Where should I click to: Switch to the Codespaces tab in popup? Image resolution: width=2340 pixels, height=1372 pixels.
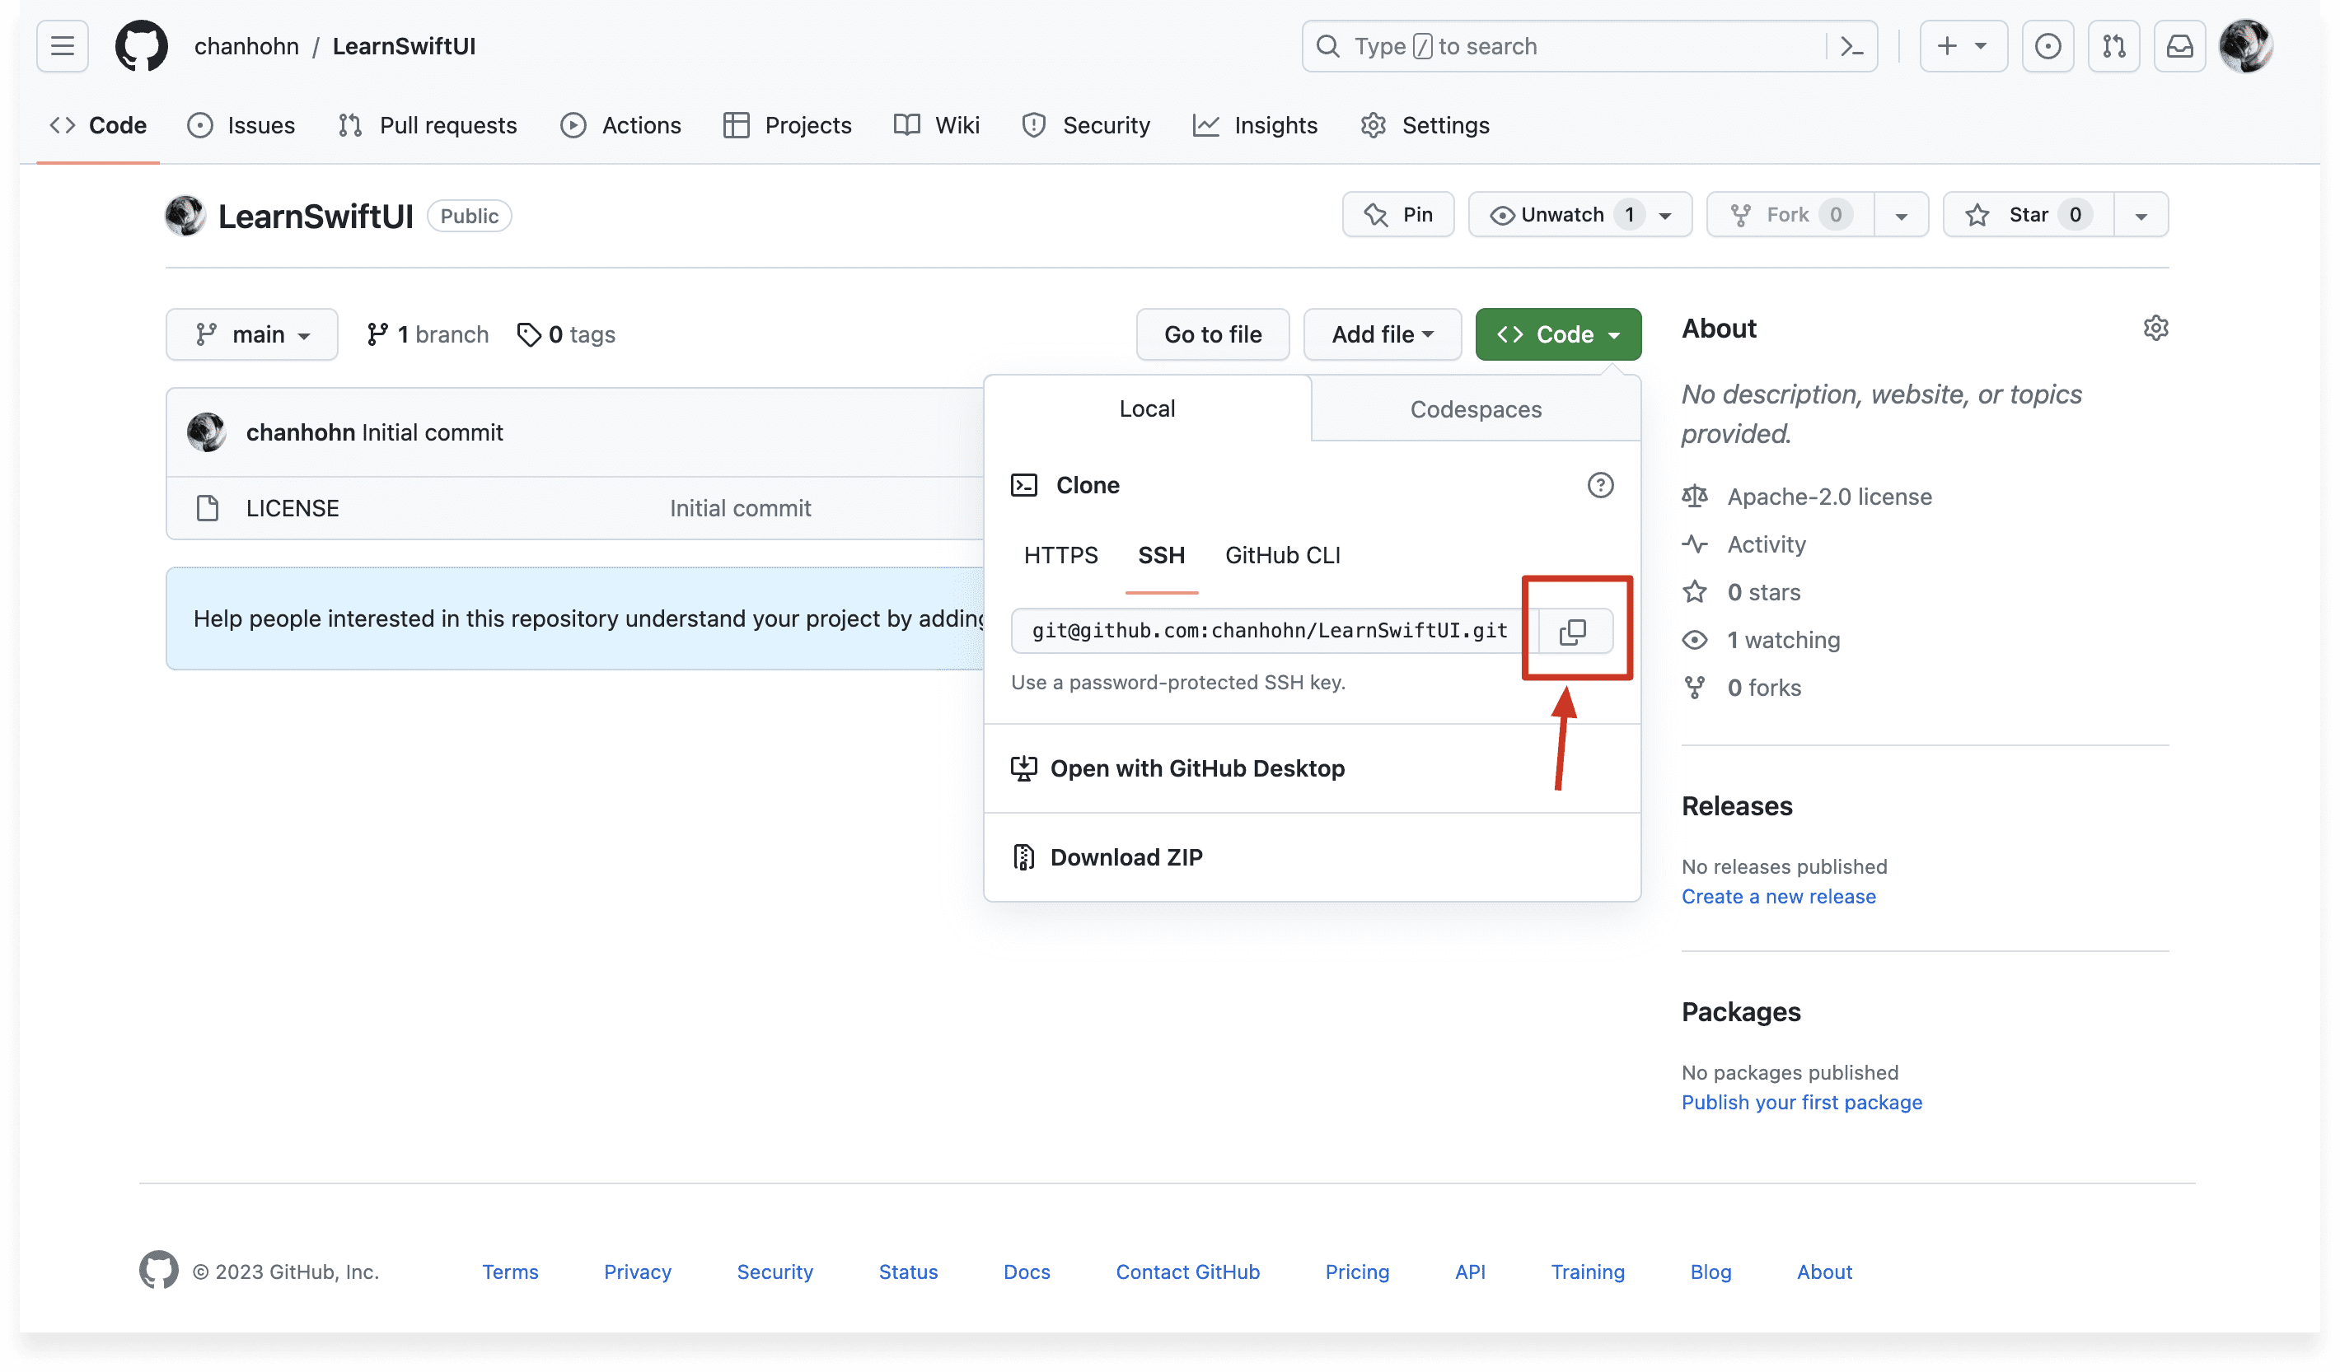[x=1475, y=408]
